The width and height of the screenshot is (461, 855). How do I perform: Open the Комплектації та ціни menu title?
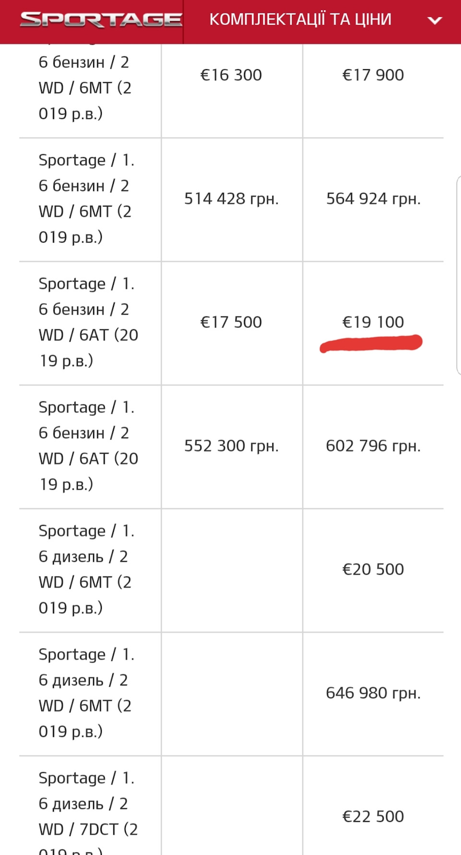(300, 19)
